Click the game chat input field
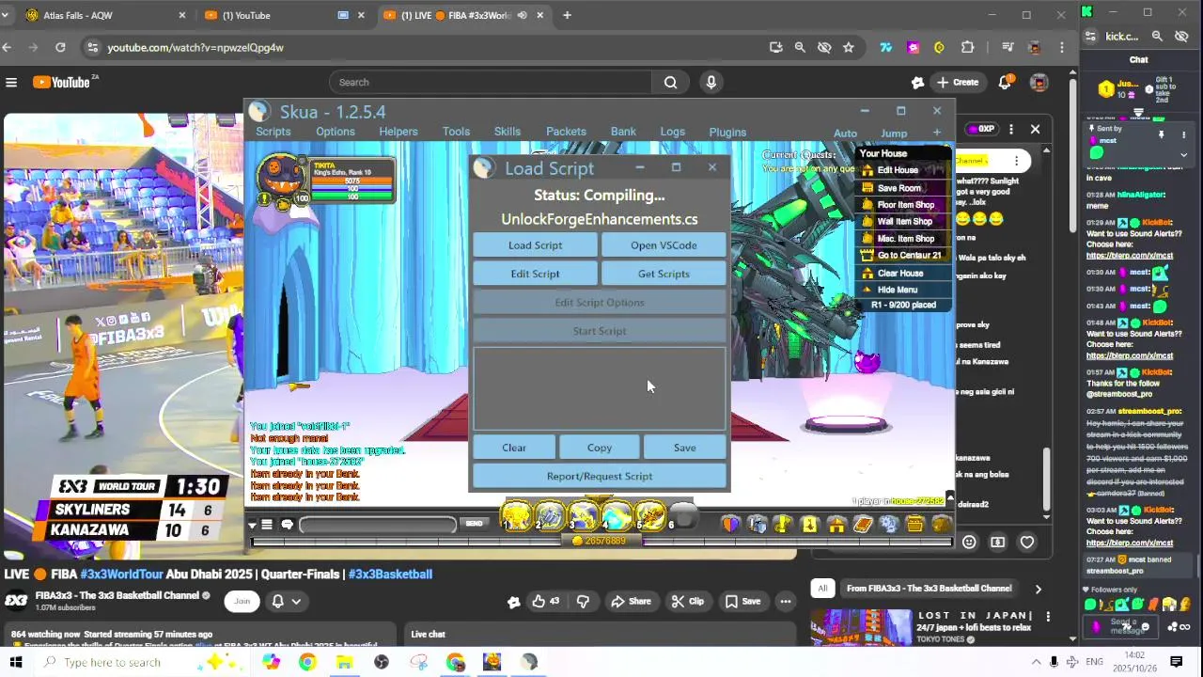The image size is (1203, 677). 378,525
